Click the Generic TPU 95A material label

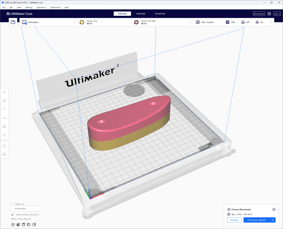(148, 21)
